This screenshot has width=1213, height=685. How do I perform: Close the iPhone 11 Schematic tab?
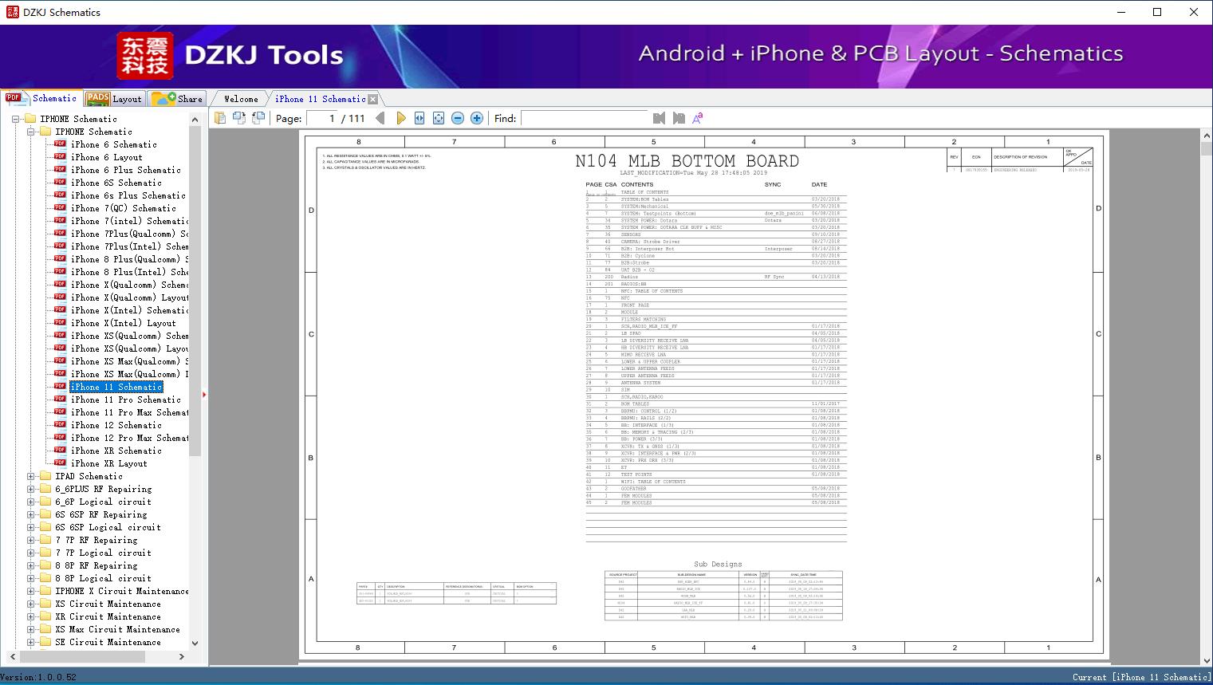coord(372,99)
